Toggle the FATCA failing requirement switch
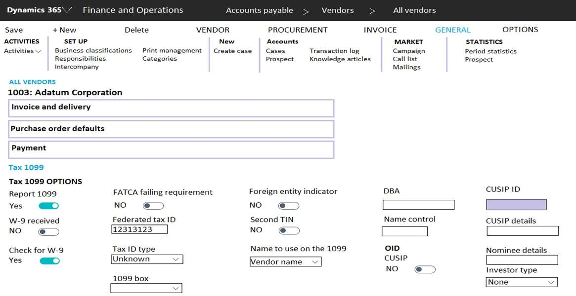Image resolution: width=576 pixels, height=296 pixels. (153, 206)
